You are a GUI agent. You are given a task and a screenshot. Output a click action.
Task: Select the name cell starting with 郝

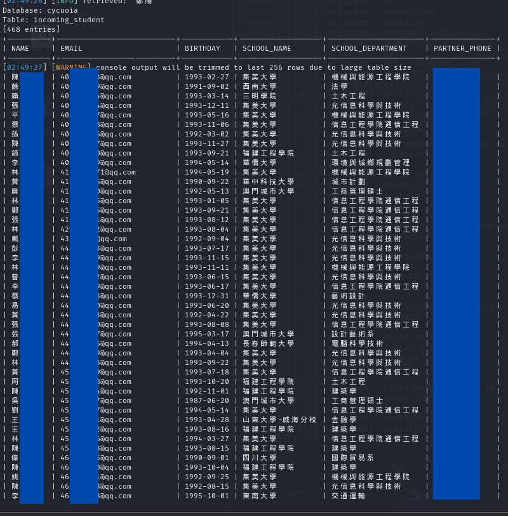pyautogui.click(x=15, y=343)
